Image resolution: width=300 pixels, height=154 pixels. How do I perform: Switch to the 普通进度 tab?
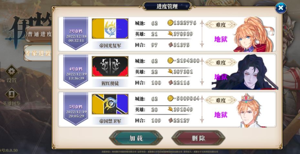39,34
